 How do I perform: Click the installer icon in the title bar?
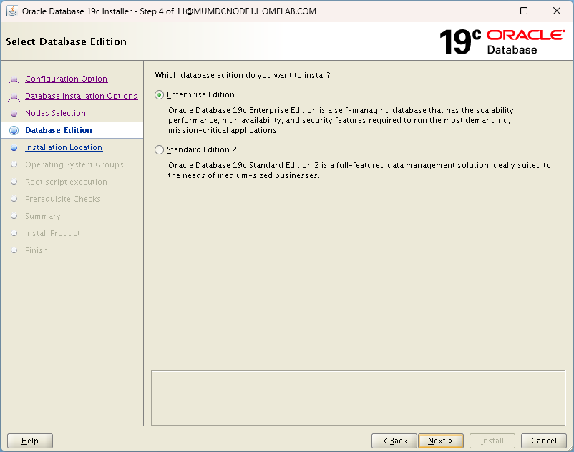pos(11,11)
